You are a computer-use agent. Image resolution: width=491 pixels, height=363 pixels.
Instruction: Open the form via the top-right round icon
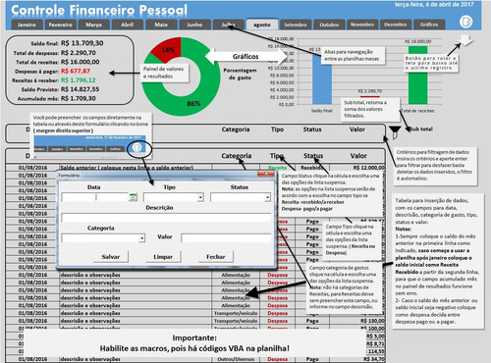(465, 22)
